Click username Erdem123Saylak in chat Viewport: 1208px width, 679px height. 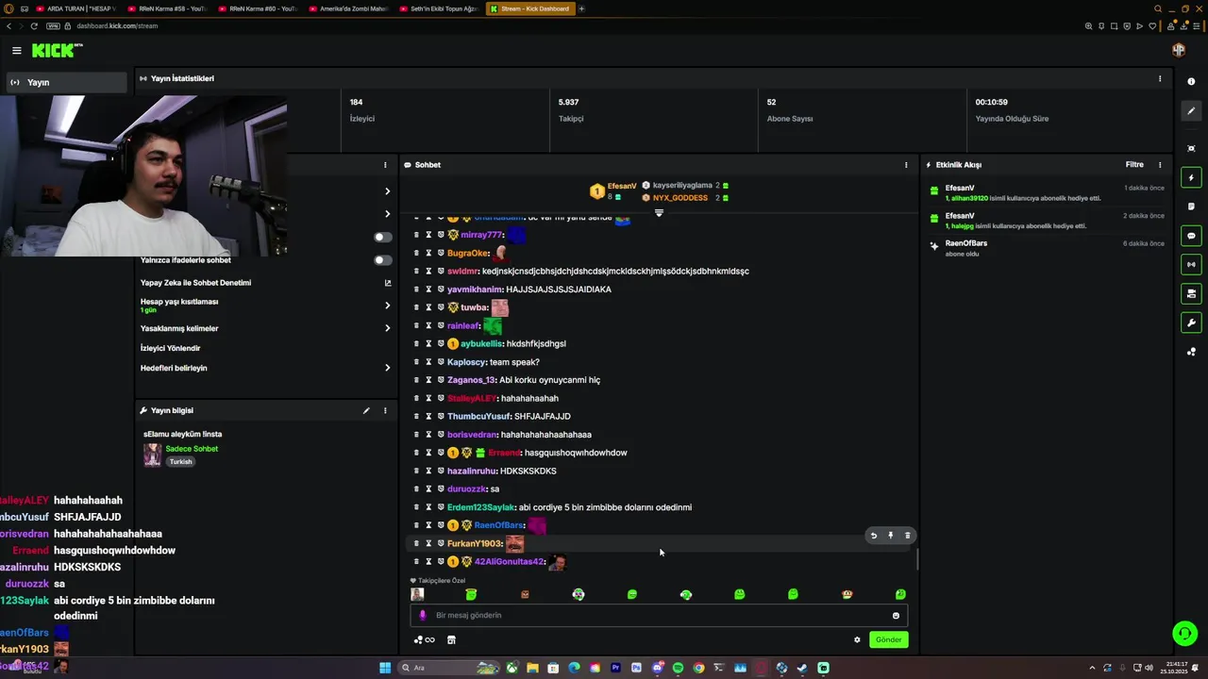[x=481, y=507]
